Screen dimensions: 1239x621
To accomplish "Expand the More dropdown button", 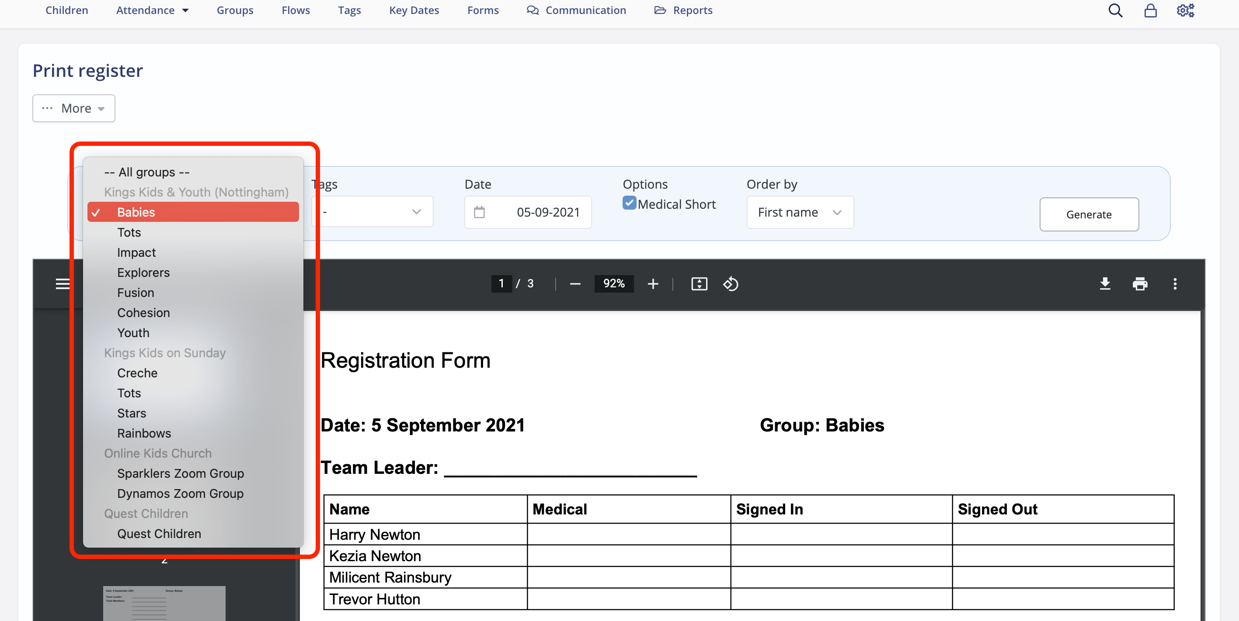I will point(73,108).
